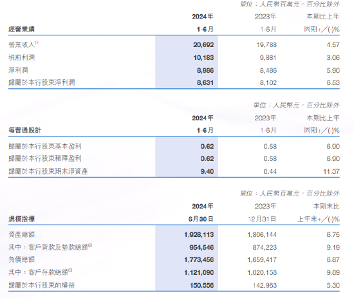
Task: Select the 負債總額 row label
Action: (21, 259)
